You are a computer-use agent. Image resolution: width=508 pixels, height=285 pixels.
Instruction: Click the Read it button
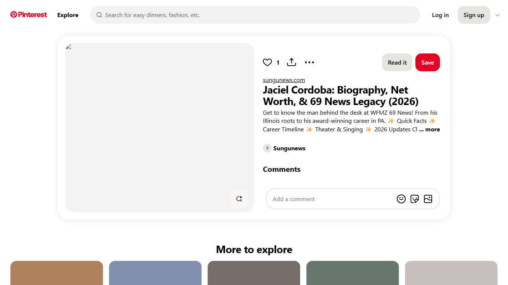[x=397, y=62]
